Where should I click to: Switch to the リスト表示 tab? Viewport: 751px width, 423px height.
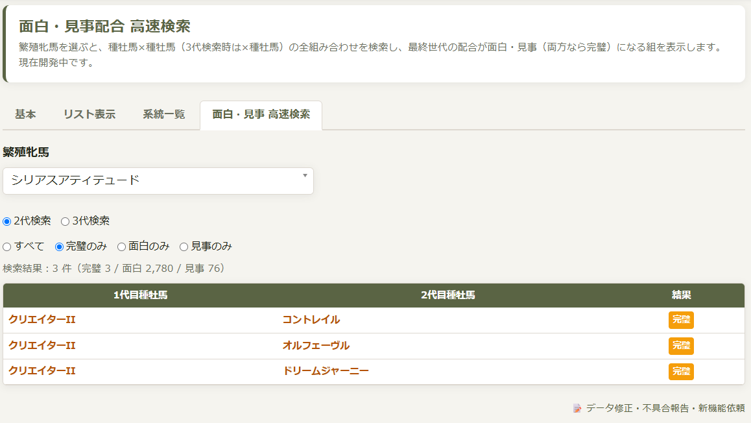click(89, 114)
